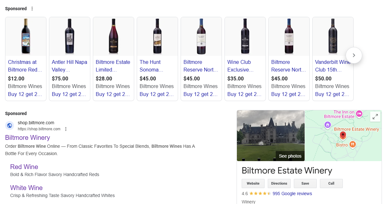The width and height of the screenshot is (387, 204).
Task: Open the Biltmore Estate Limited bottle image
Action: (114, 37)
